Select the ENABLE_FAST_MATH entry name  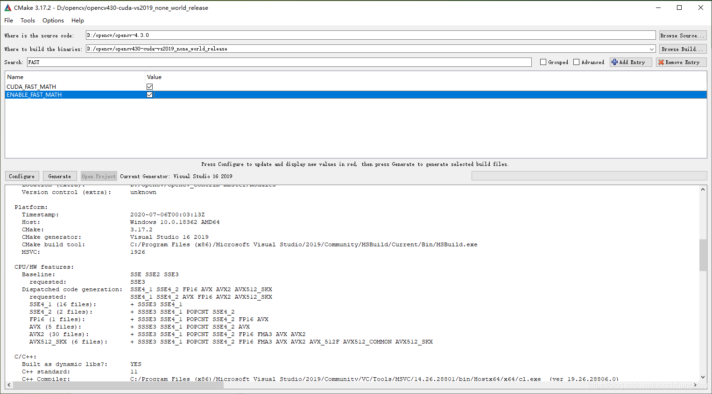[34, 95]
